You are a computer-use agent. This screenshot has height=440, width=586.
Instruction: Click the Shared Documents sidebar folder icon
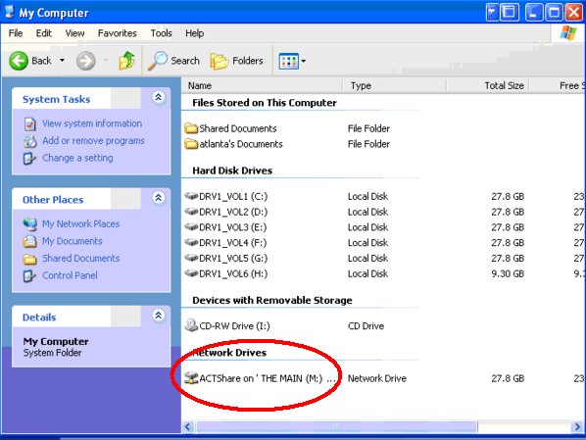[x=30, y=259]
